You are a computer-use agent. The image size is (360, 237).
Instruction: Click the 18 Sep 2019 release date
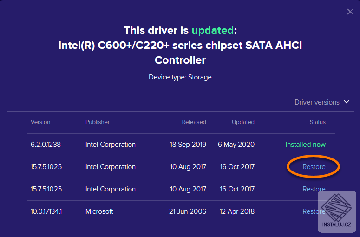(x=188, y=145)
